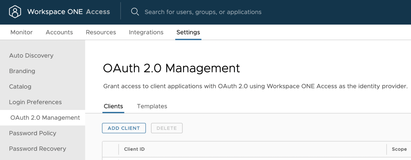Screen dimensions: 411x160
Task: Click the DELETE button
Action: point(166,128)
